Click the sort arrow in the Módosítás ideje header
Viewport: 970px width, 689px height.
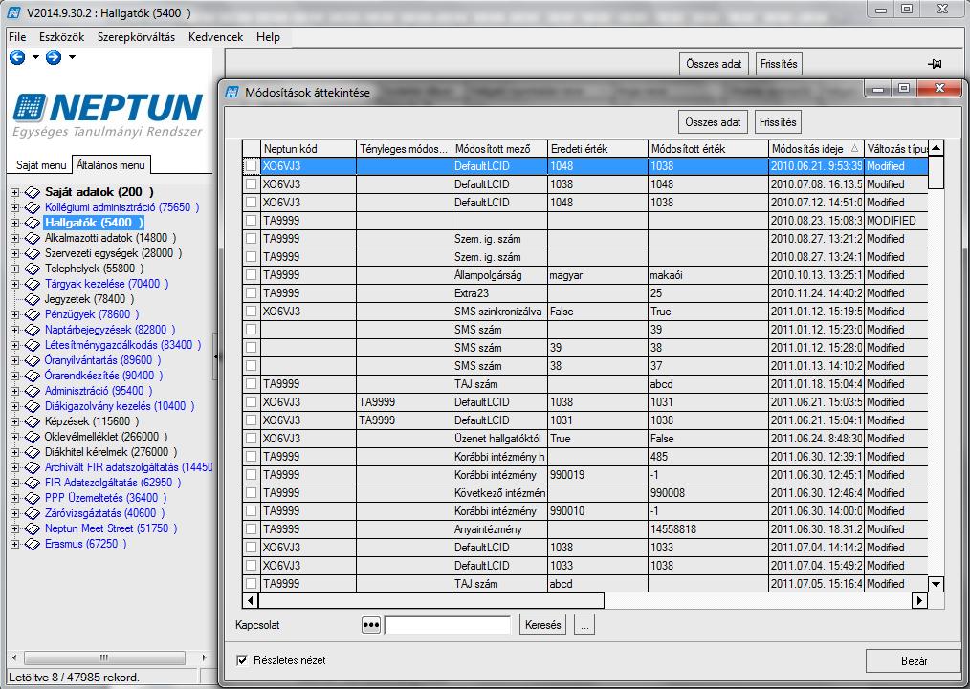855,148
